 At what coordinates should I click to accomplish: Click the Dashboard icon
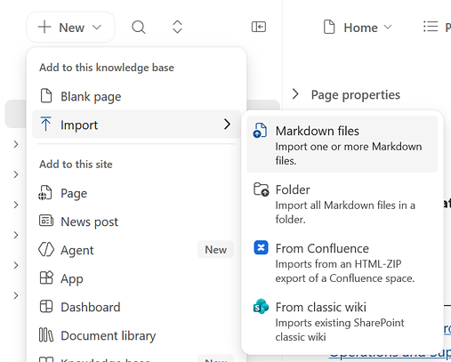click(46, 306)
